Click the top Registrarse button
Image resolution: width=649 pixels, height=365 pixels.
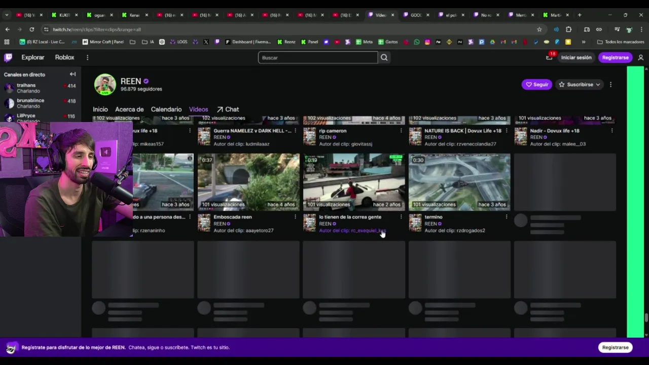(615, 57)
